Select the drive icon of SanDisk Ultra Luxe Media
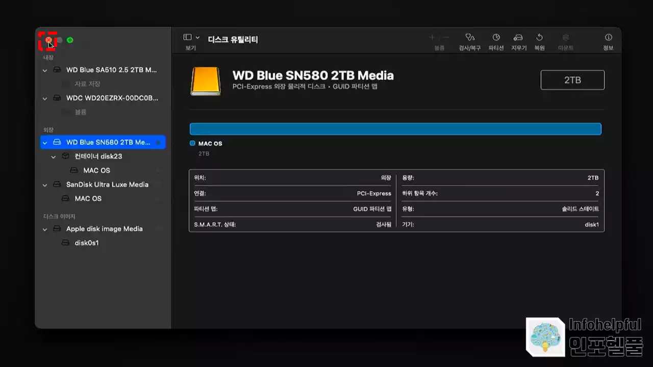653x367 pixels. pyautogui.click(x=58, y=185)
